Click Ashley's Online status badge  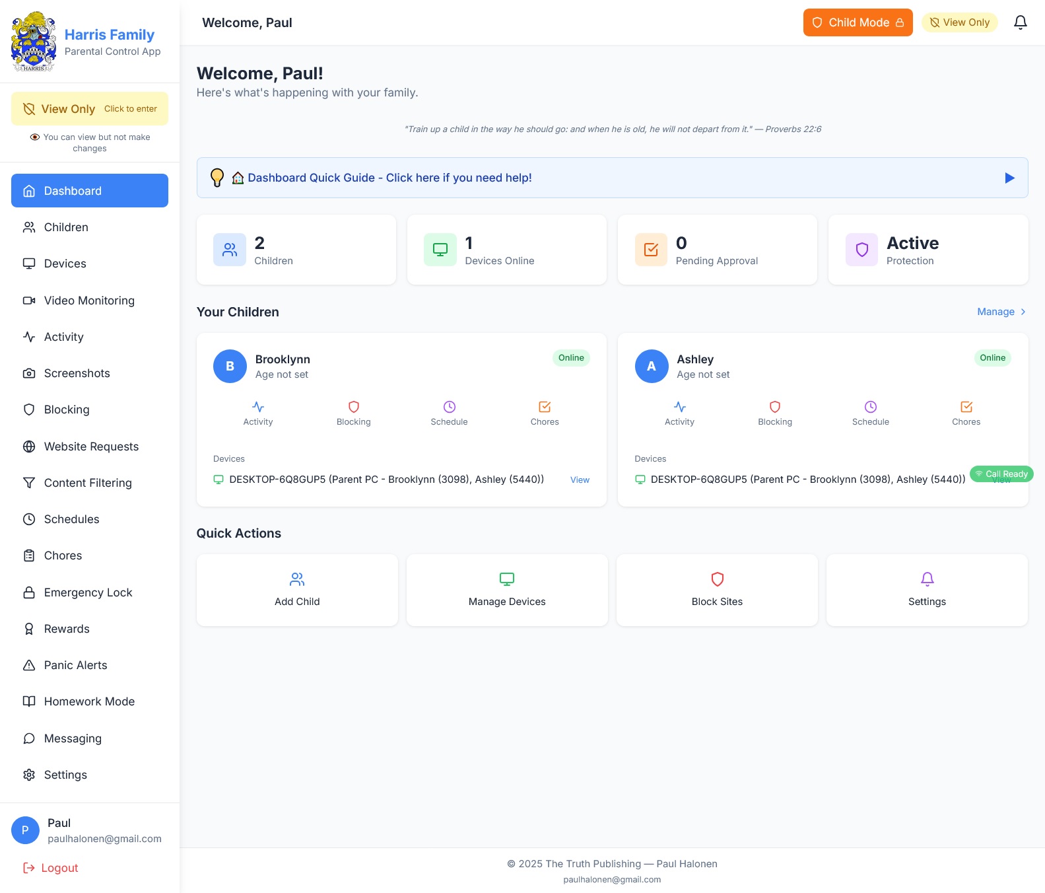click(992, 358)
